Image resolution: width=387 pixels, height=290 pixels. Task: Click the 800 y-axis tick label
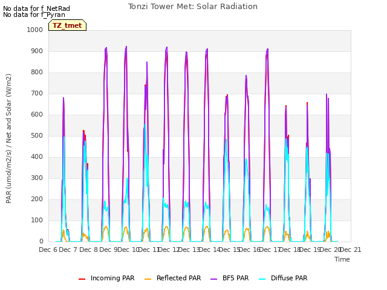[x=37, y=72]
